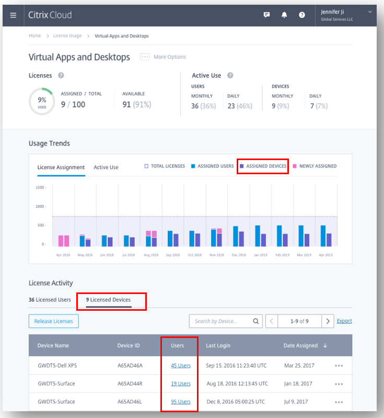Click the search magnifier icon
The width and height of the screenshot is (384, 418).
tap(255, 321)
